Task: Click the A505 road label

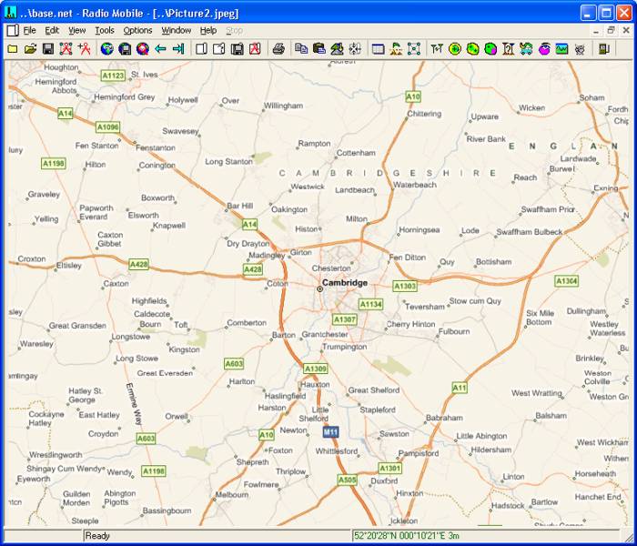Action: click(347, 480)
